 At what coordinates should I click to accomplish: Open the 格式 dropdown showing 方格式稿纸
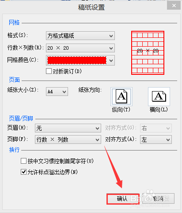pyautogui.click(x=80, y=36)
